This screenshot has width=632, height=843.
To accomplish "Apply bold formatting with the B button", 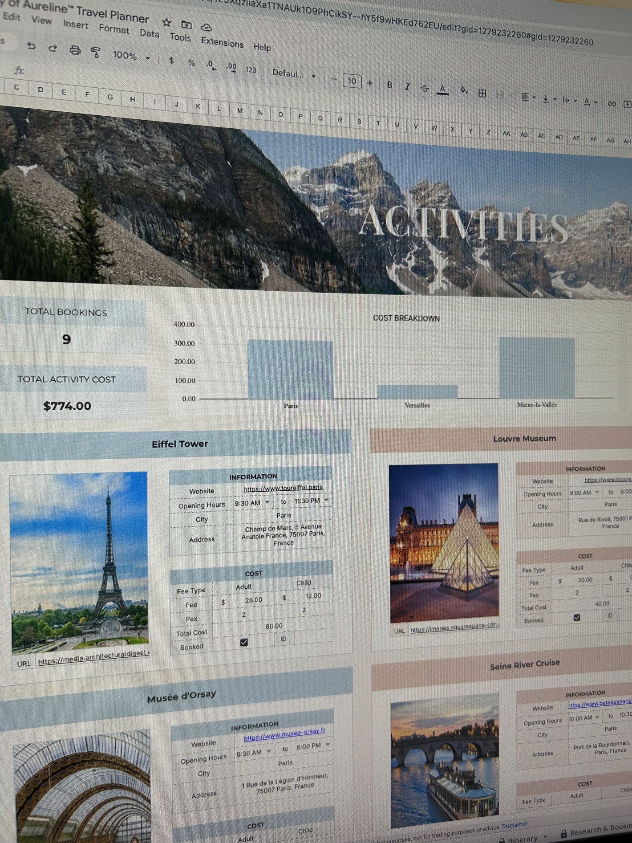I will click(x=389, y=85).
